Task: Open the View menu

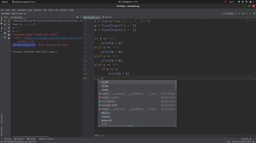Action: pyautogui.click(x=13, y=10)
